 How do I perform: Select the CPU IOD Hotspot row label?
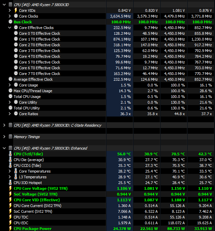[x=28, y=183]
